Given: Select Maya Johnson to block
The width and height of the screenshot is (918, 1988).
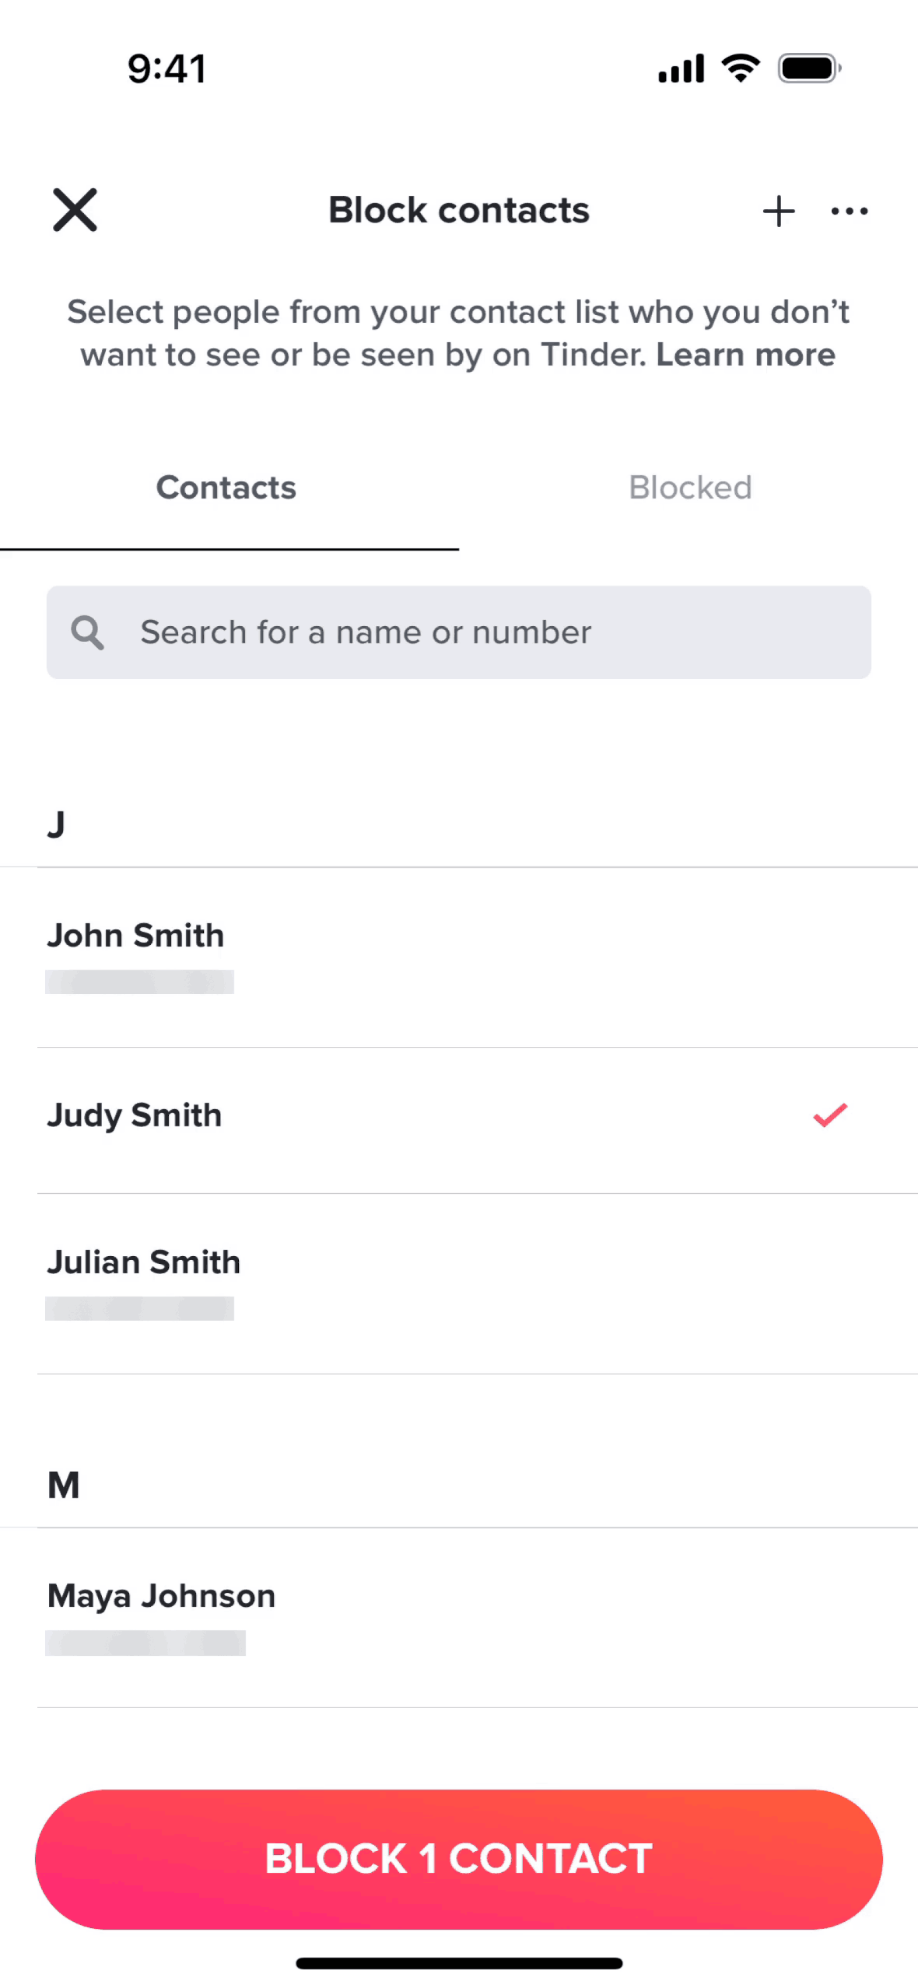Looking at the screenshot, I should click(x=162, y=1596).
